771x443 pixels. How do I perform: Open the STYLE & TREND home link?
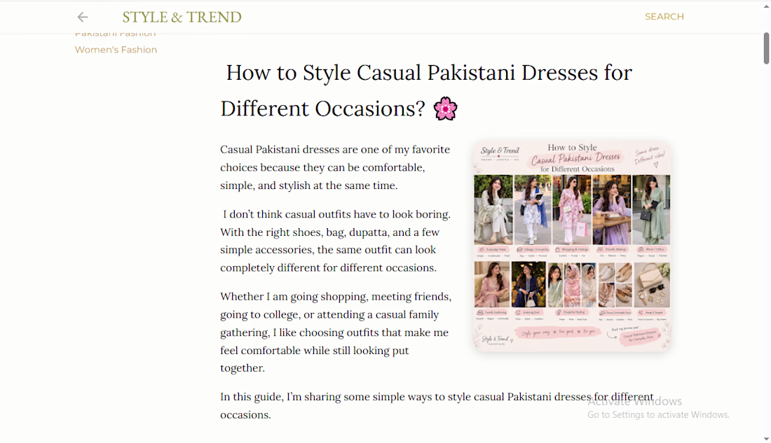point(182,17)
